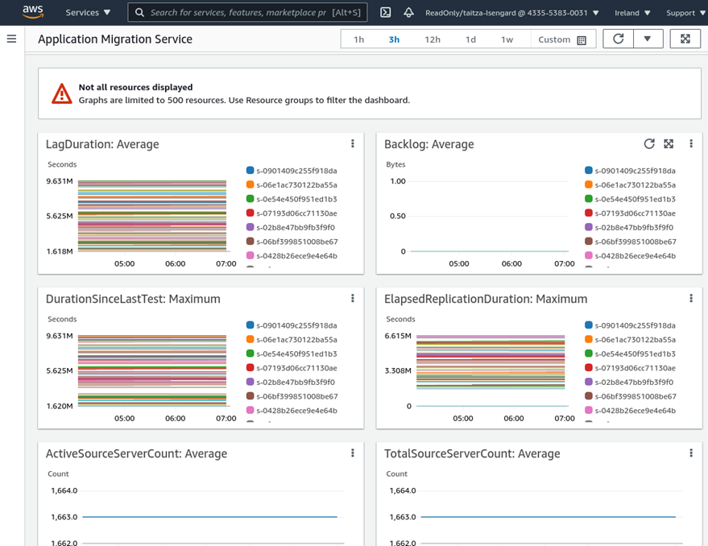Select s-02b8e47bb9fb3f9f0 label in DurationSinceLastTest legend
708x546 pixels.
(x=296, y=382)
